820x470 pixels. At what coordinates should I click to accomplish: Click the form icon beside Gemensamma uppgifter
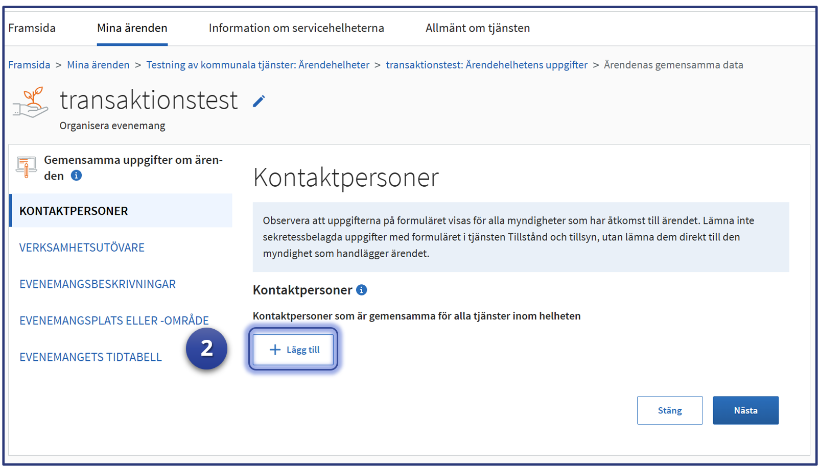pos(26,167)
